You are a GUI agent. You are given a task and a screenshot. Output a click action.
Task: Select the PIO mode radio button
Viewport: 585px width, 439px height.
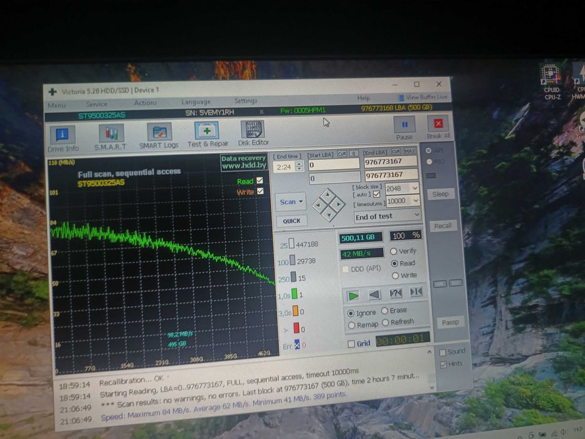point(429,162)
